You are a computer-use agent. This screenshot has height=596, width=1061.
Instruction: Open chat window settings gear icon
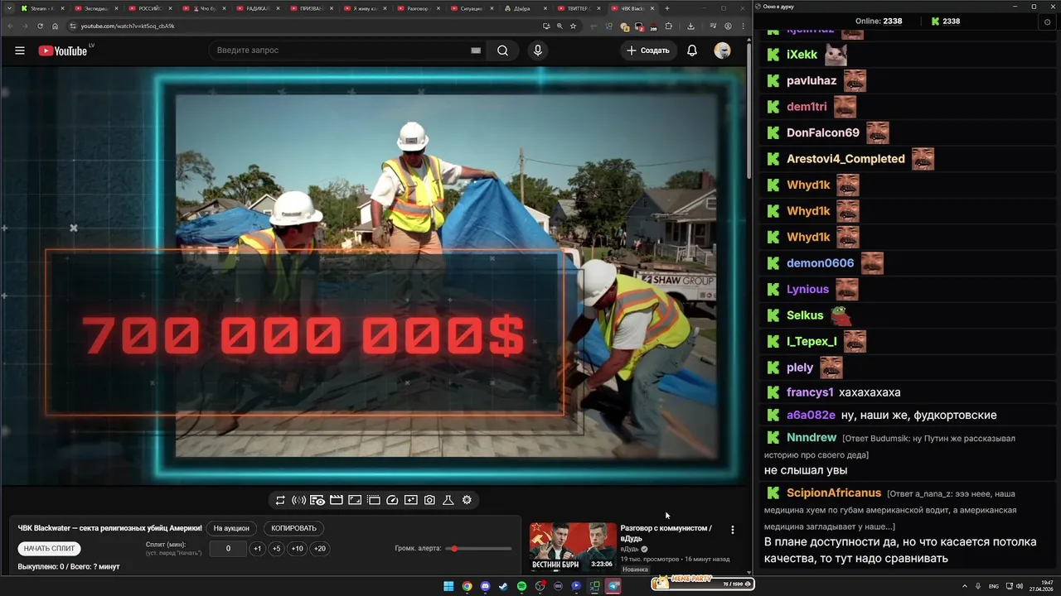pyautogui.click(x=1047, y=22)
